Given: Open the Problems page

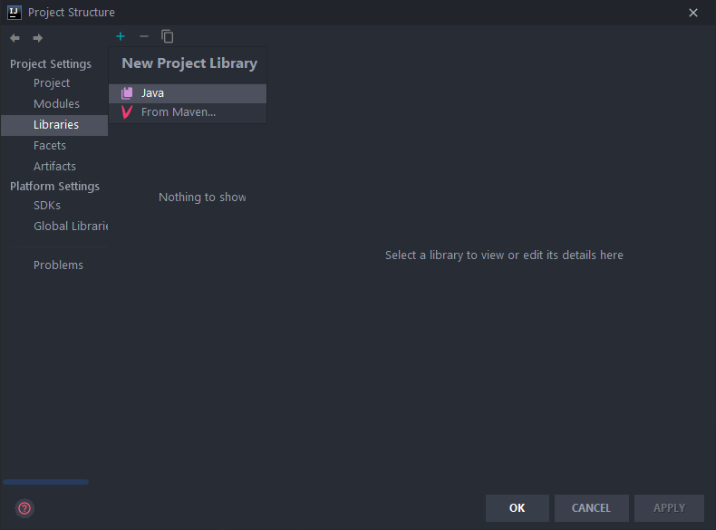Looking at the screenshot, I should click(58, 265).
